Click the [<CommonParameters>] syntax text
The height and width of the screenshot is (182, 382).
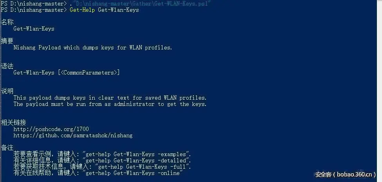coord(89,73)
